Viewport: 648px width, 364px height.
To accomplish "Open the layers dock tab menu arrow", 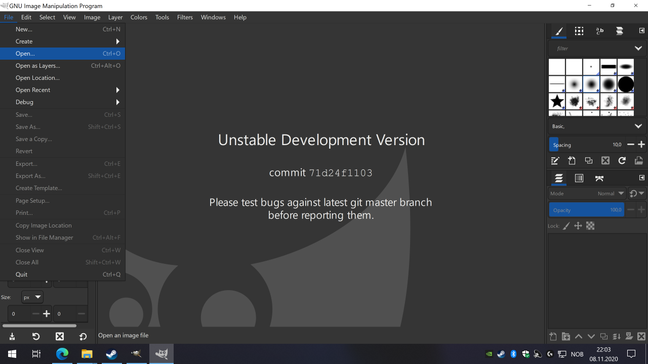I will [x=642, y=178].
